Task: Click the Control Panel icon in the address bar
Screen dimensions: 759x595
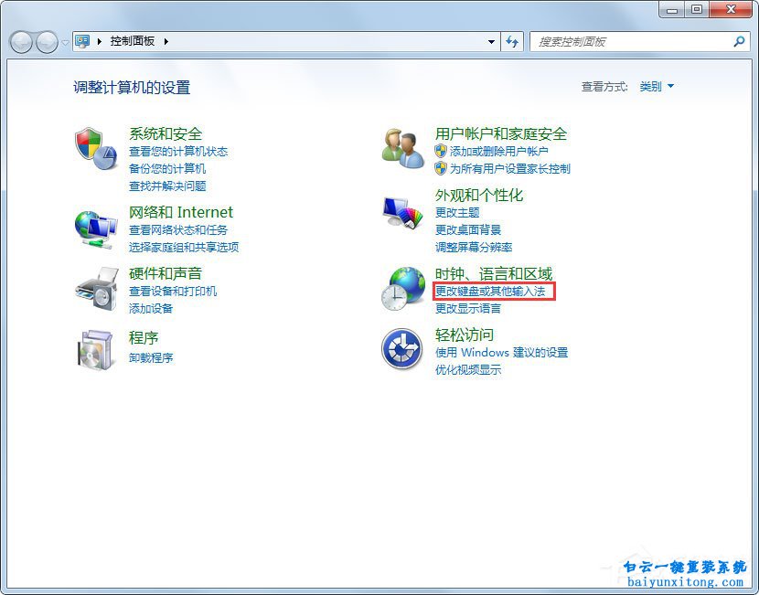Action: [84, 41]
